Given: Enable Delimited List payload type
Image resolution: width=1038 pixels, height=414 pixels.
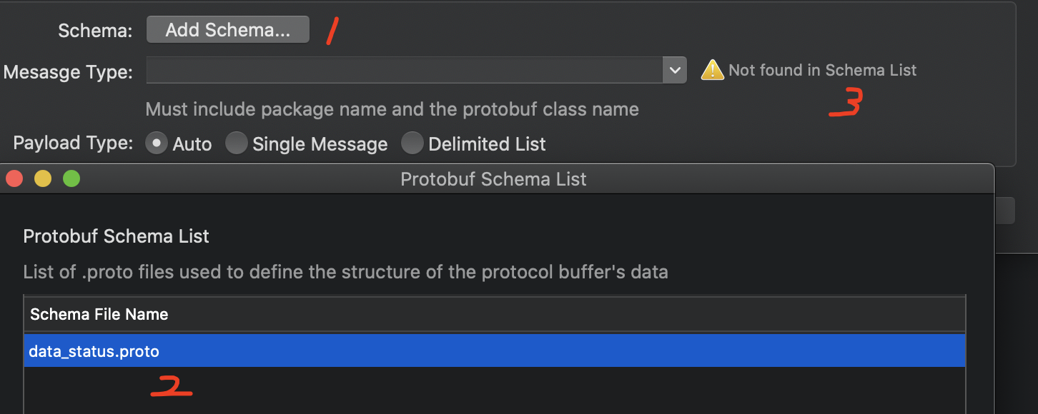Looking at the screenshot, I should click(412, 143).
